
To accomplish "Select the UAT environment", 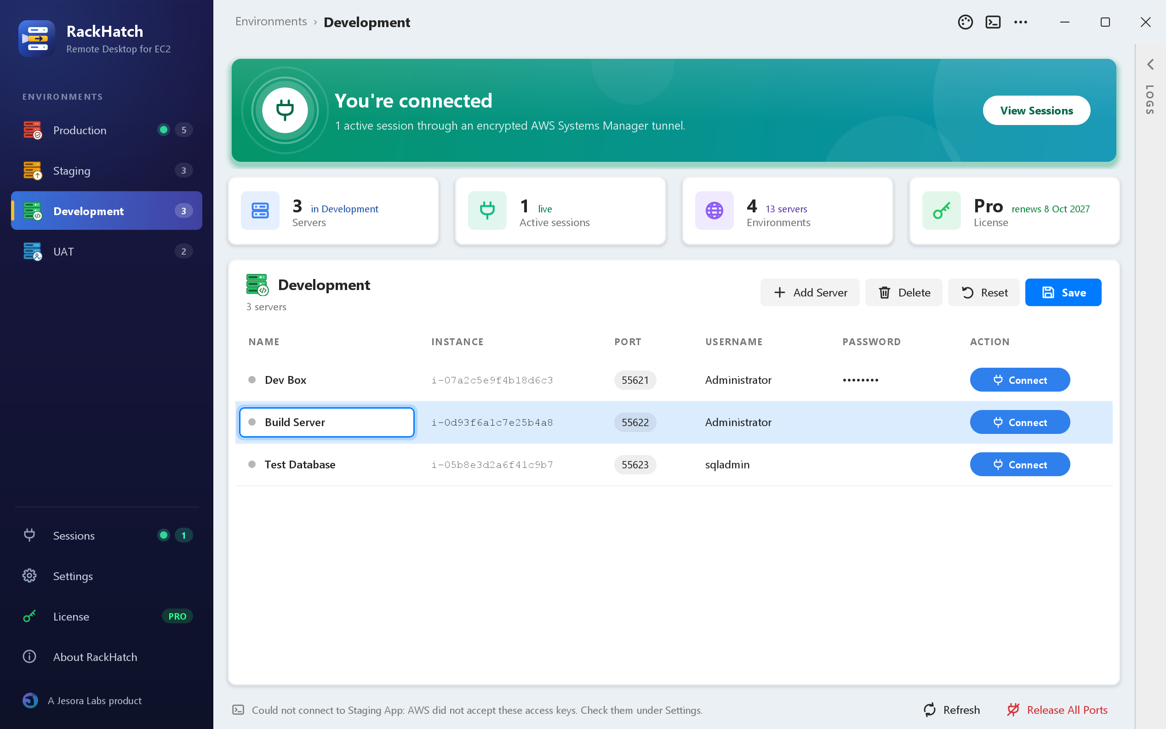I will pyautogui.click(x=107, y=251).
